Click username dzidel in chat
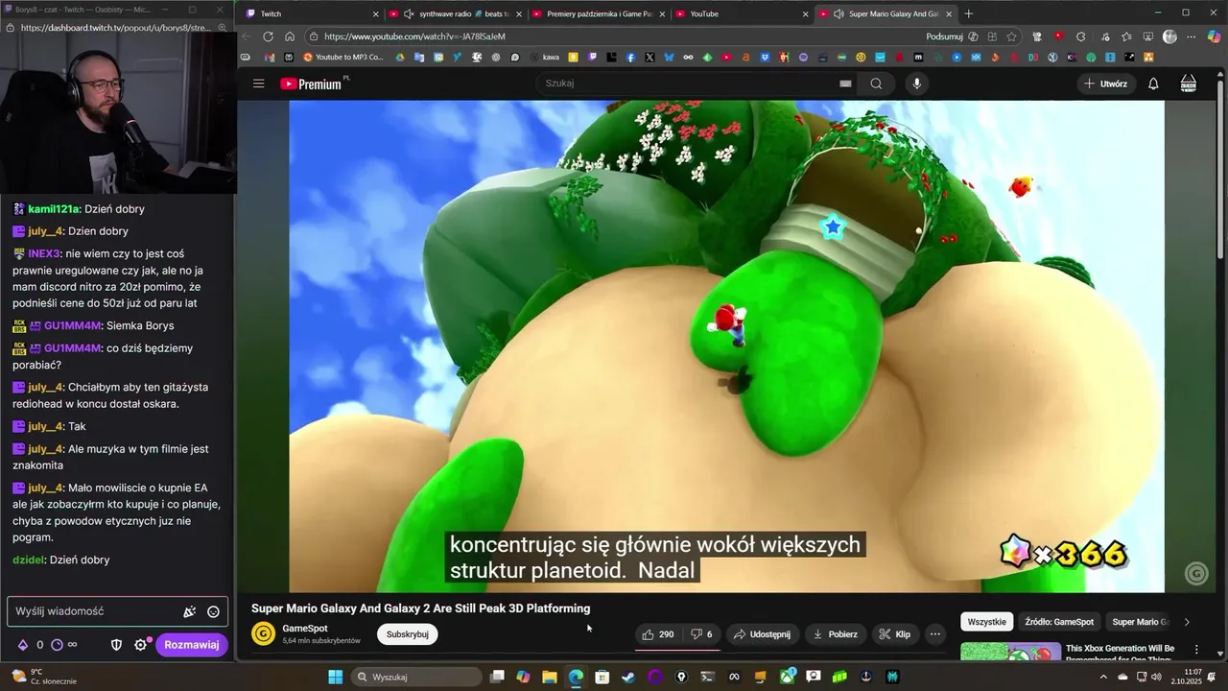Image resolution: width=1228 pixels, height=691 pixels. 28,560
